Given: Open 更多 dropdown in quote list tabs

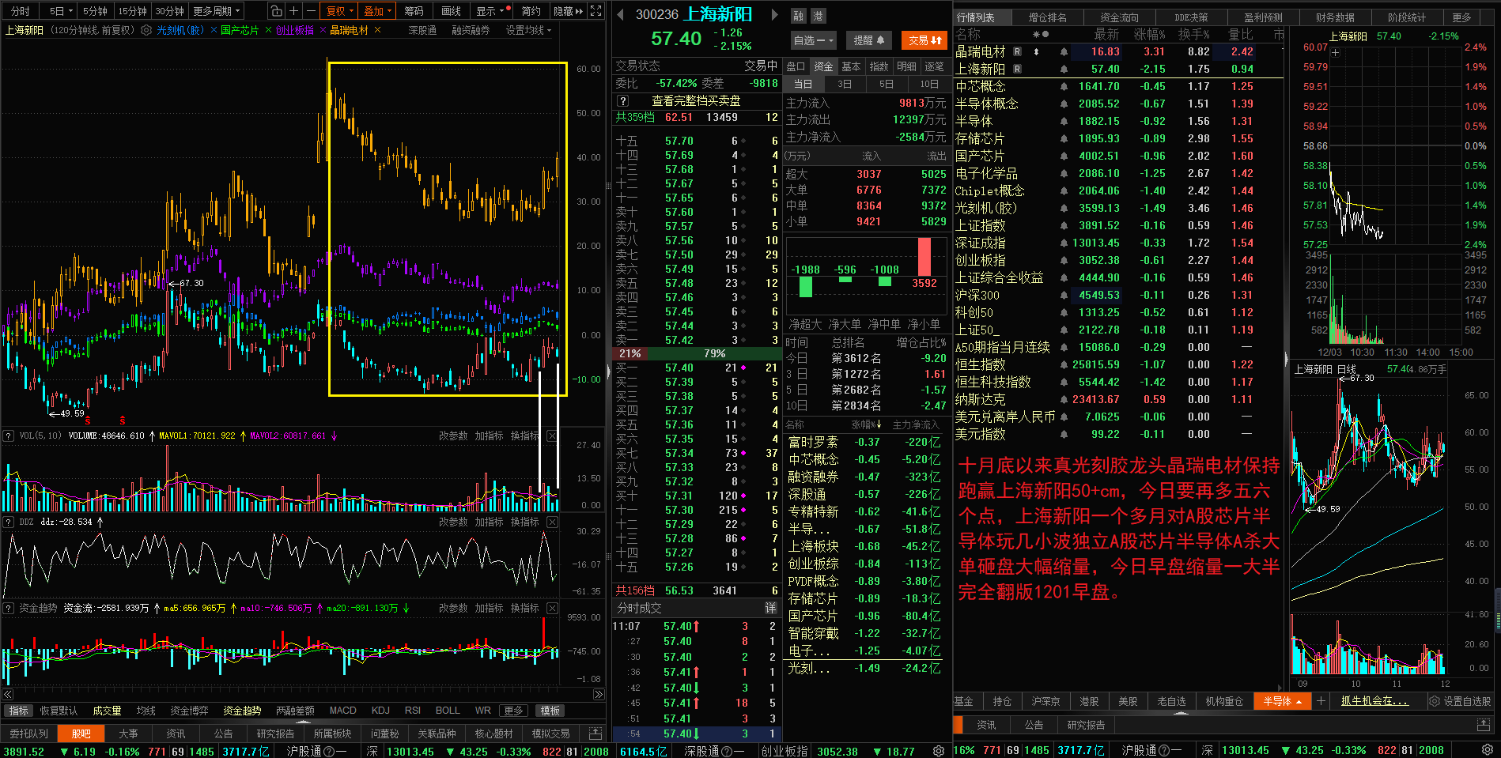Looking at the screenshot, I should pyautogui.click(x=1462, y=17).
